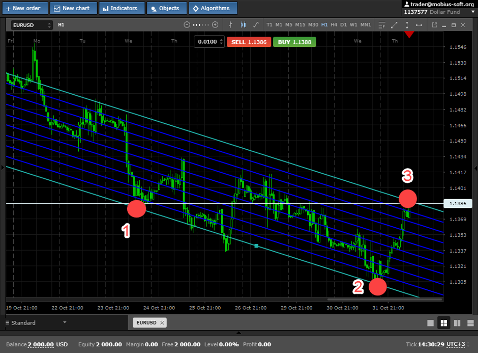The image size is (478, 353).
Task: Select the W1 timeframe
Action: (353, 25)
